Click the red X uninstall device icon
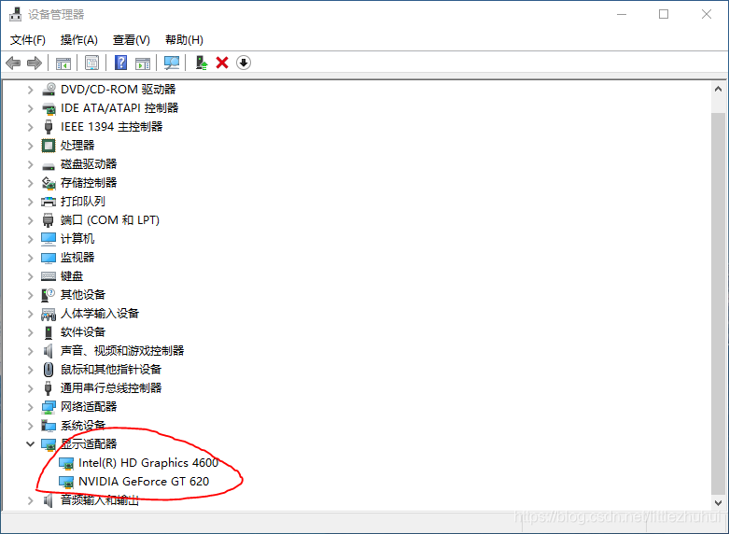Viewport: 729px width, 534px height. tap(222, 63)
